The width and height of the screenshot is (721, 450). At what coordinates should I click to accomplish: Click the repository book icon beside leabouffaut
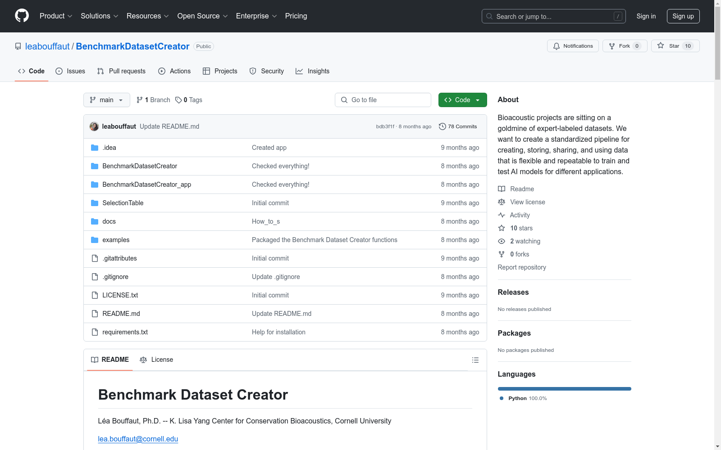(18, 46)
